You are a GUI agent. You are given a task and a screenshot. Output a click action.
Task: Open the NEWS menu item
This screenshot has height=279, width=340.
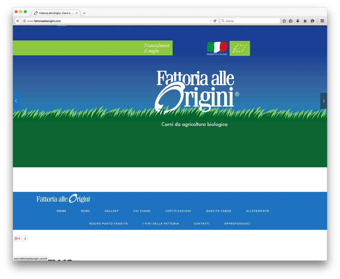(x=85, y=211)
